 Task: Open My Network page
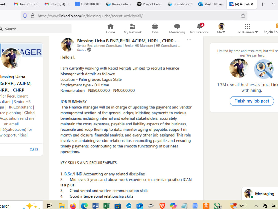(x=133, y=29)
